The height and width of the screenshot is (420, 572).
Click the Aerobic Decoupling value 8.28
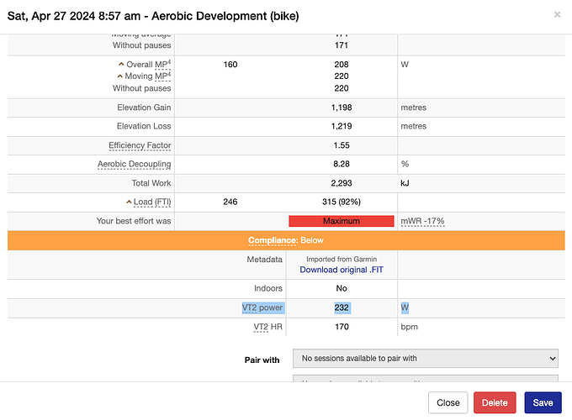342,164
